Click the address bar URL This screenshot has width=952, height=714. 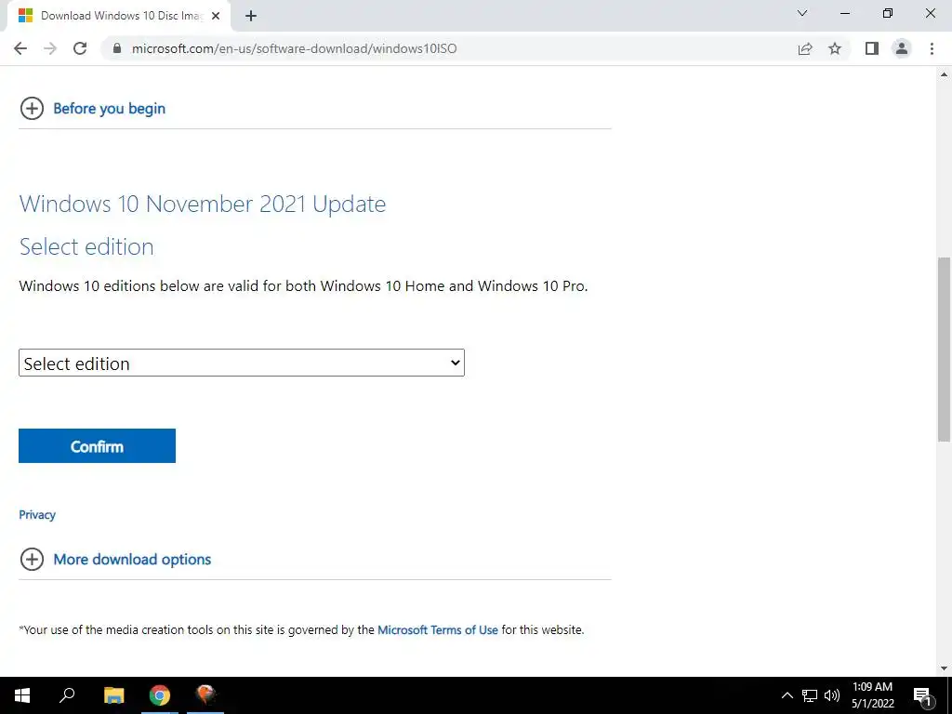tap(295, 48)
